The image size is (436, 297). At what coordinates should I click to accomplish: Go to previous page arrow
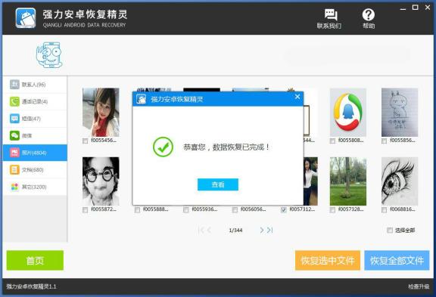coord(209,230)
